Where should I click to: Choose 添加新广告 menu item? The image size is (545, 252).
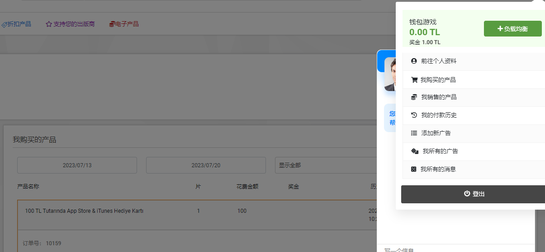(474, 133)
